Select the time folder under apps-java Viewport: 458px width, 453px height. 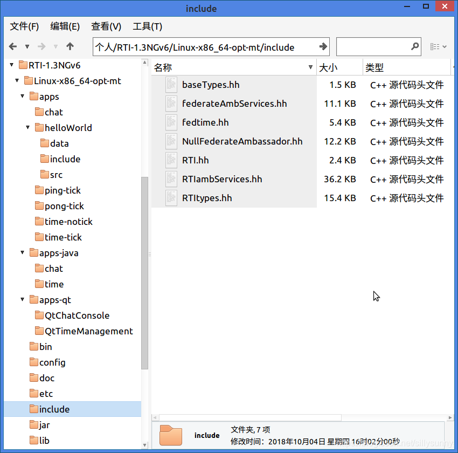[50, 284]
